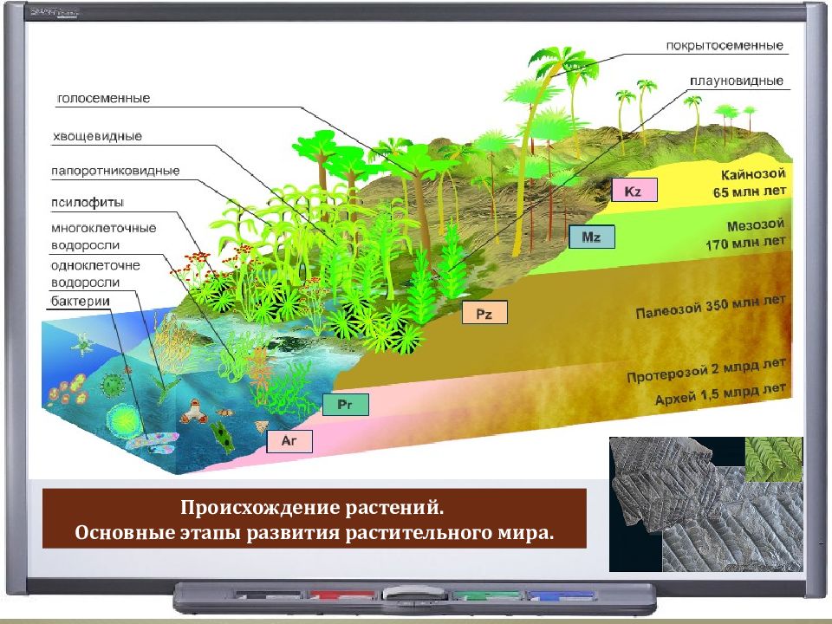Select the label 'псилофиты'
The height and width of the screenshot is (624, 832).
88,202
